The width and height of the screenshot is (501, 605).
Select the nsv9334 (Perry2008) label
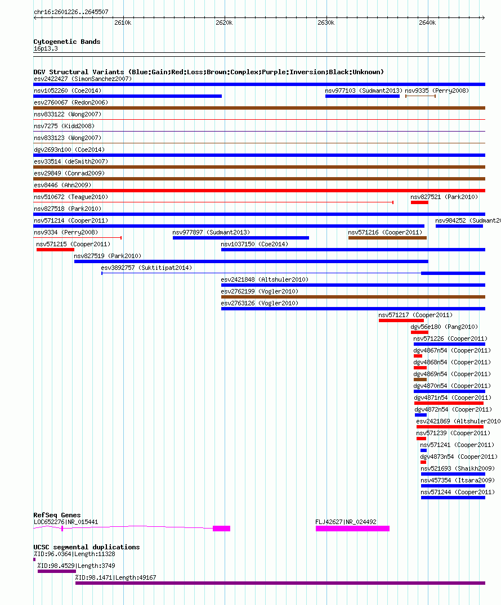pos(66,232)
